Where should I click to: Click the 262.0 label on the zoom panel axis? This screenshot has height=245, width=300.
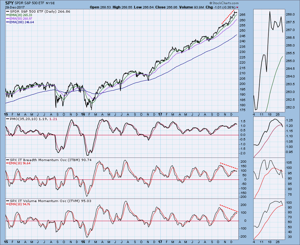tap(291, 107)
